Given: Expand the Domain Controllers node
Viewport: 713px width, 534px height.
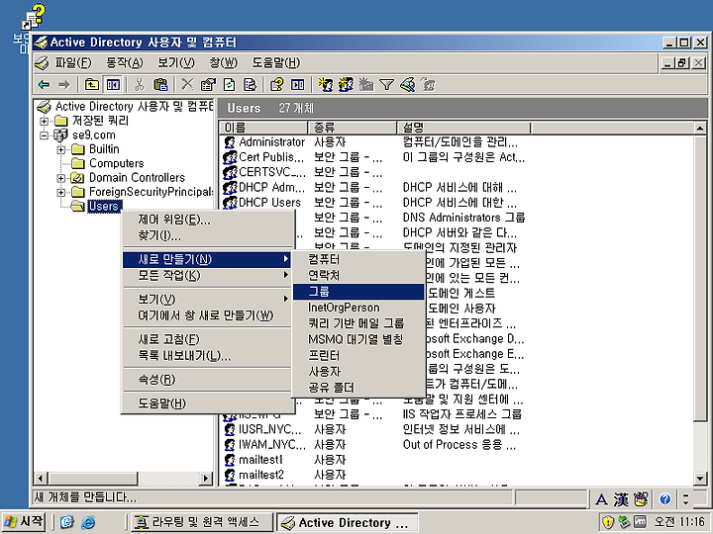Looking at the screenshot, I should (61, 178).
